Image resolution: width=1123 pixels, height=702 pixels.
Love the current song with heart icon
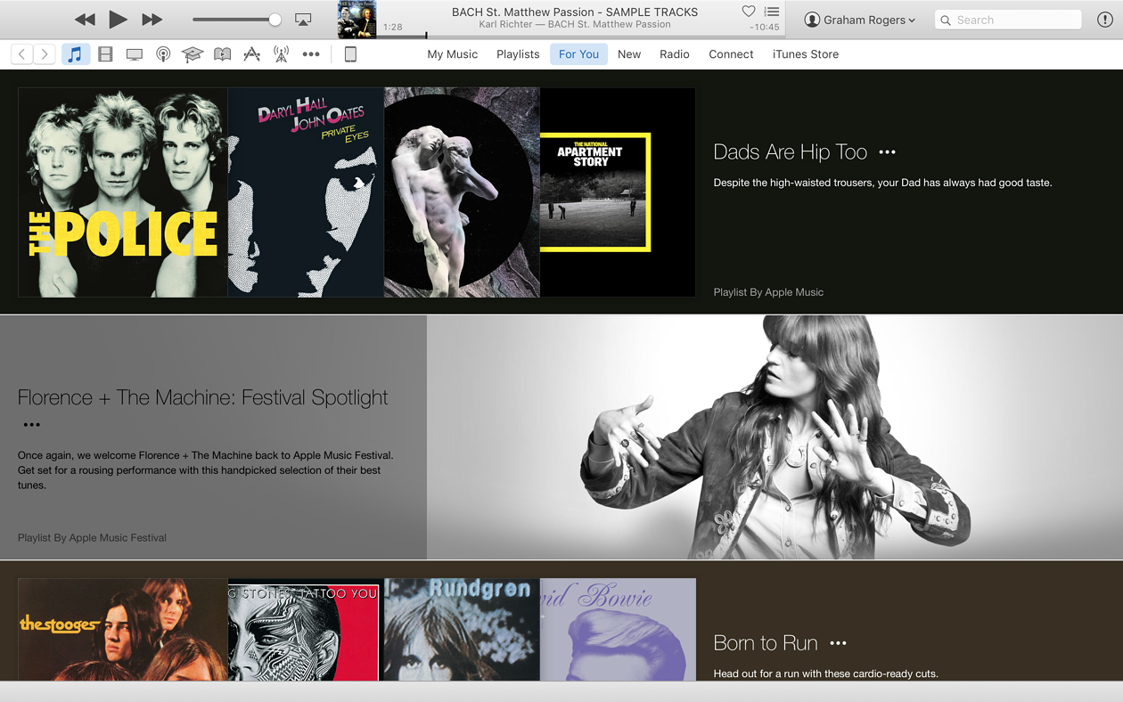(x=749, y=12)
